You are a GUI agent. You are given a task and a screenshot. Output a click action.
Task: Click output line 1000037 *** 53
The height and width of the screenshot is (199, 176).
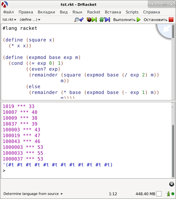(23, 159)
